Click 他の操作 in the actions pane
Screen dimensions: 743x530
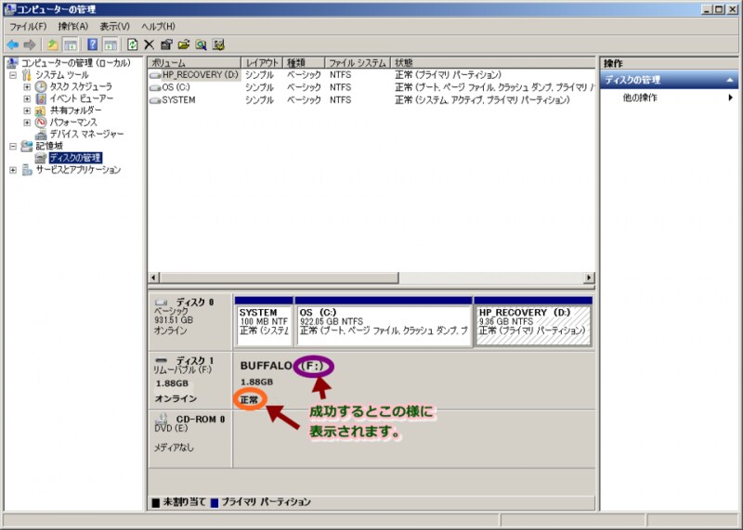[x=640, y=97]
